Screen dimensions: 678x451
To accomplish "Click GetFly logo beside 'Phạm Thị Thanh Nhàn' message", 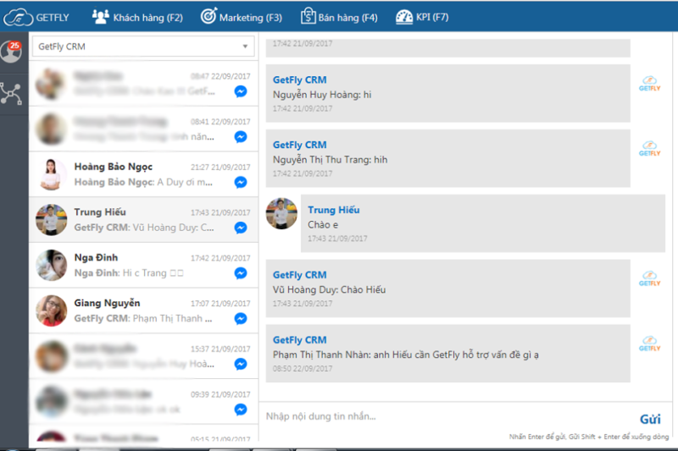I will click(x=649, y=344).
